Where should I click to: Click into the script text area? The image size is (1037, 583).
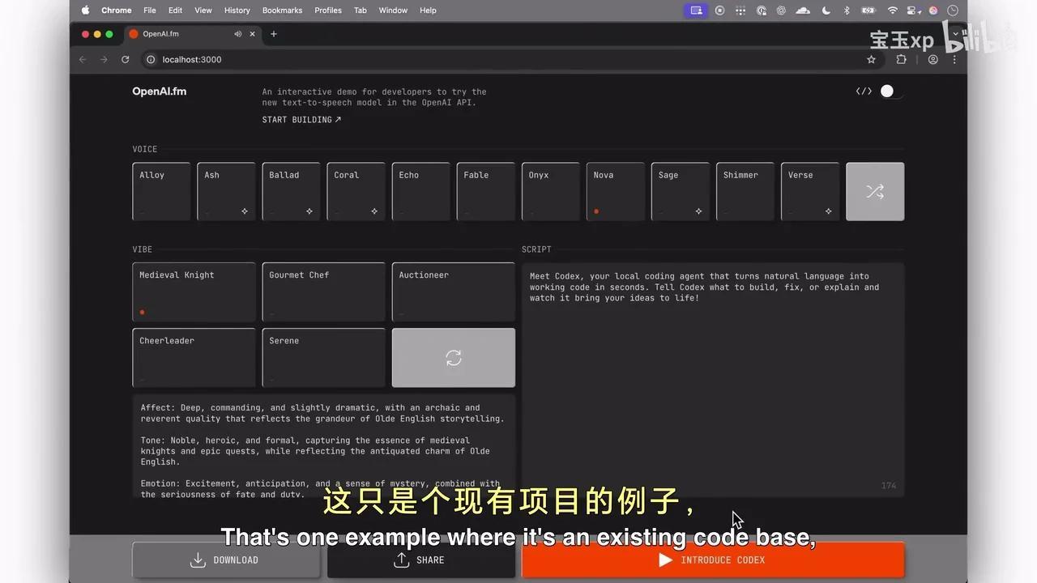(x=713, y=380)
